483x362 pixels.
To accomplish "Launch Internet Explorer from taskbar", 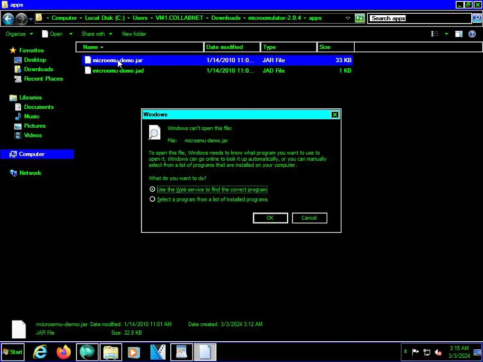I will (x=40, y=352).
